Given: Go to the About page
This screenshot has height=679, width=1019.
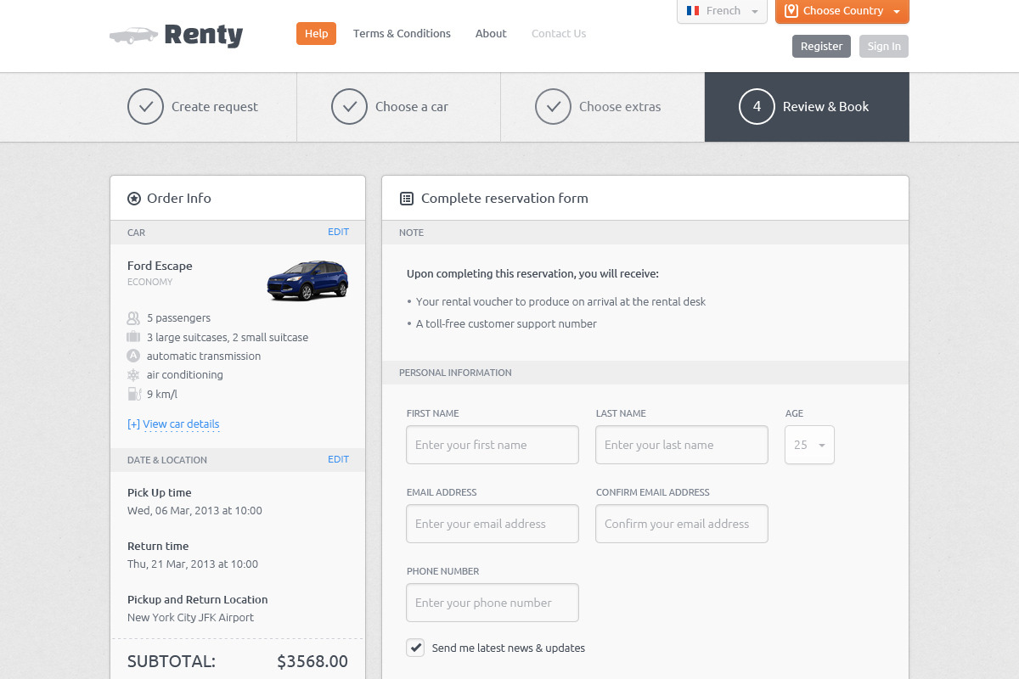Looking at the screenshot, I should point(491,34).
